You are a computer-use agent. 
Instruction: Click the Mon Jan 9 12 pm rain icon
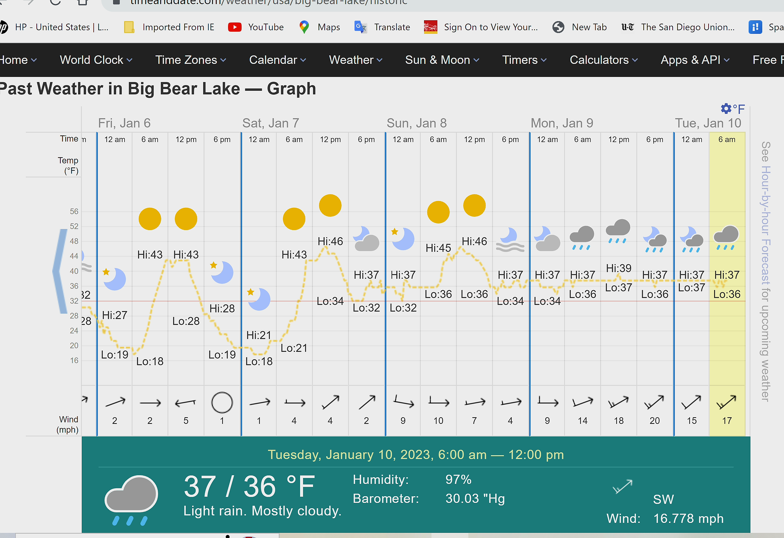click(618, 231)
